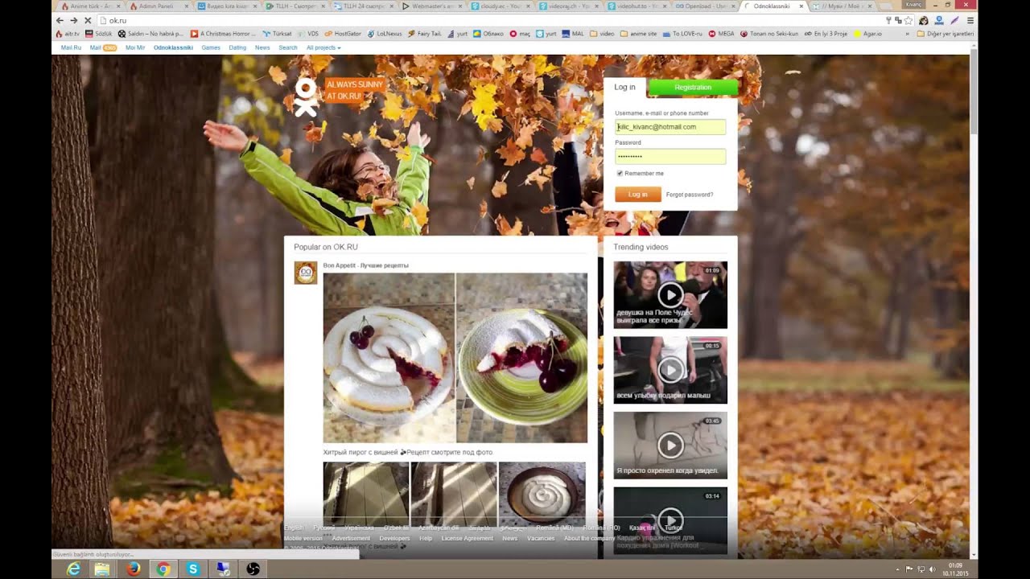Open Internet Explorer from the taskbar

[73, 569]
